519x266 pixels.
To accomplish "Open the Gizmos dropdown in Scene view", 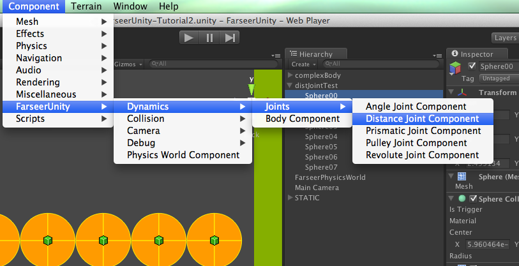I will 128,64.
